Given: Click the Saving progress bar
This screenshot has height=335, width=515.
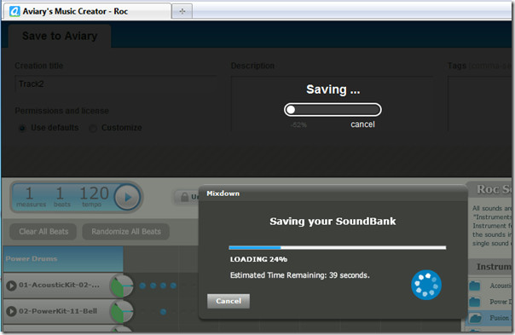Looking at the screenshot, I should coord(333,110).
